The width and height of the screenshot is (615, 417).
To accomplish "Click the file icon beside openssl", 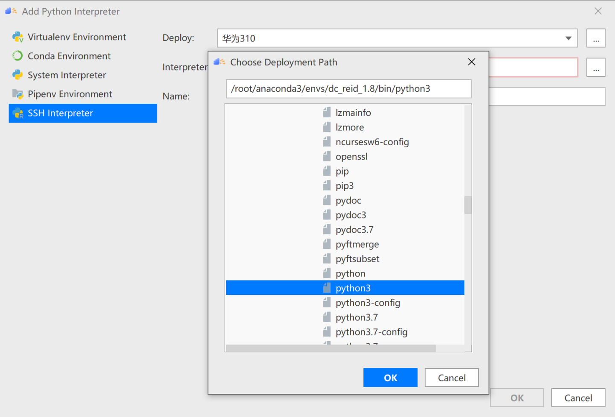I will [327, 156].
